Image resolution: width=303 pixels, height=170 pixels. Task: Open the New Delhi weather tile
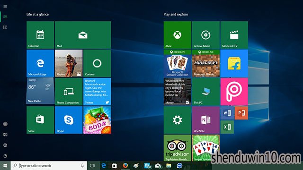[40, 91]
